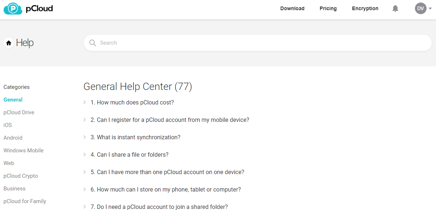Viewport: 436px width, 210px height.
Task: Expand question 1 chevron about pCloud cost
Action: pyautogui.click(x=85, y=102)
